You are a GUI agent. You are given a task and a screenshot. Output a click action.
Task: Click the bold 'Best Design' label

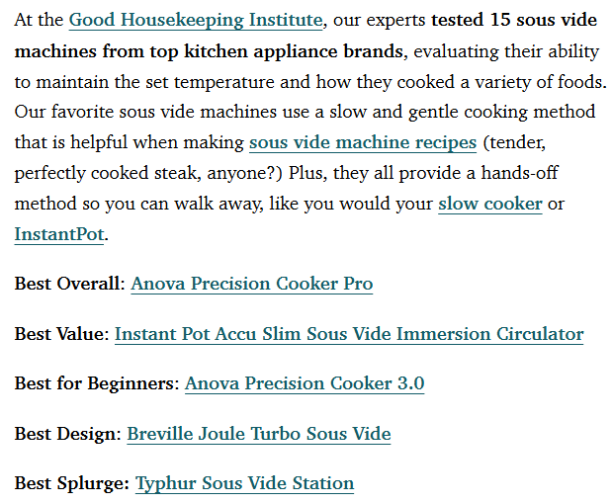pos(65,434)
